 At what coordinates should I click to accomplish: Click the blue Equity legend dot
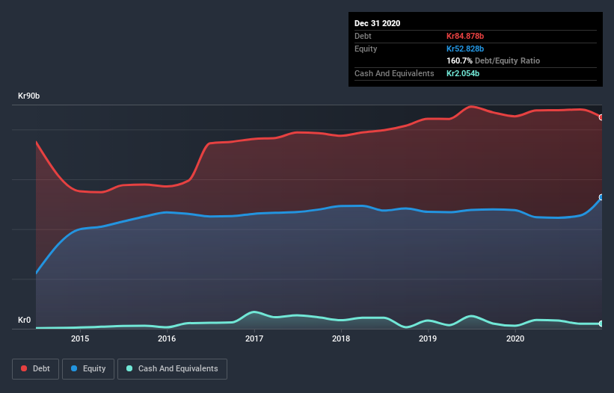tap(74, 368)
